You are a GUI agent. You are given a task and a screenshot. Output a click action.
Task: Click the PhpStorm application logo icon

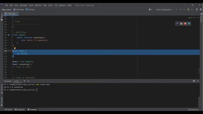click(x=2, y=5)
